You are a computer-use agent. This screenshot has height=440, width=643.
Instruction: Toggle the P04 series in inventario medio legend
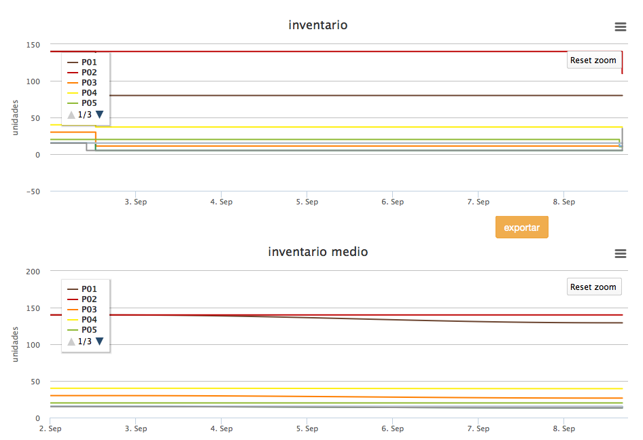[x=89, y=319]
